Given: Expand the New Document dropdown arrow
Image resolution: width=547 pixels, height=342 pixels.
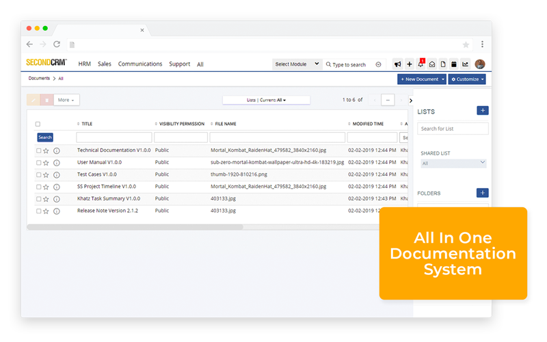Looking at the screenshot, I should [443, 79].
